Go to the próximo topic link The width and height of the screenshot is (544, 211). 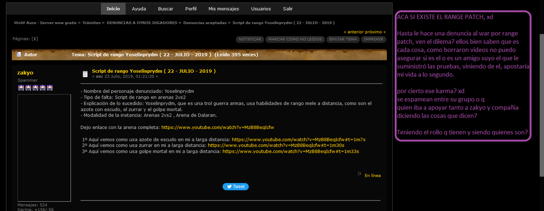pyautogui.click(x=376, y=32)
